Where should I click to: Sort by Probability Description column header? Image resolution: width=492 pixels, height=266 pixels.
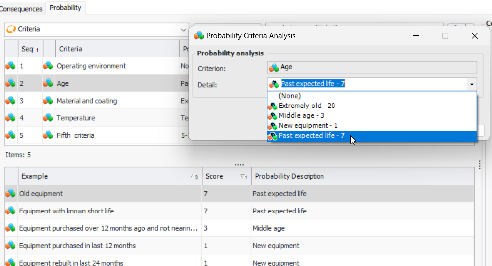pos(363,176)
